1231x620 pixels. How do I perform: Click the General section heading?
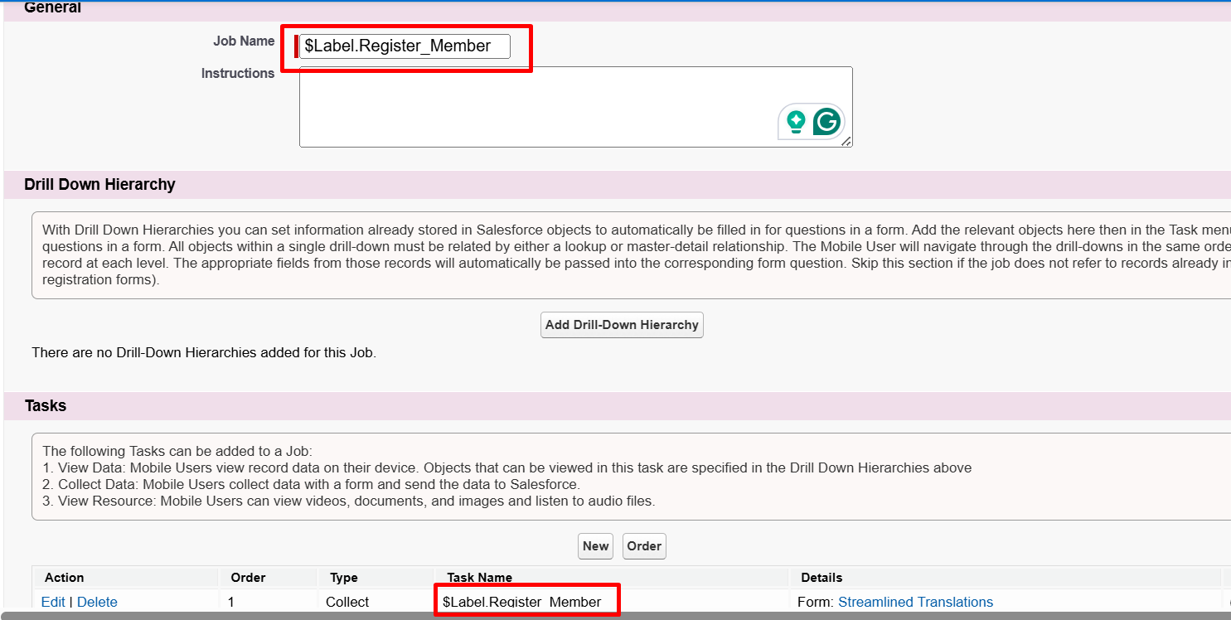point(53,7)
